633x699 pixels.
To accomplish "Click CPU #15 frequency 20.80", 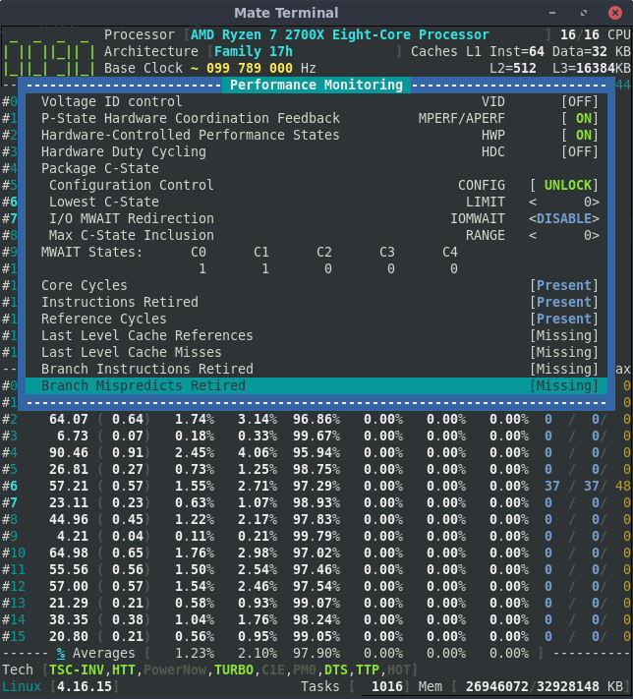I will [69, 637].
